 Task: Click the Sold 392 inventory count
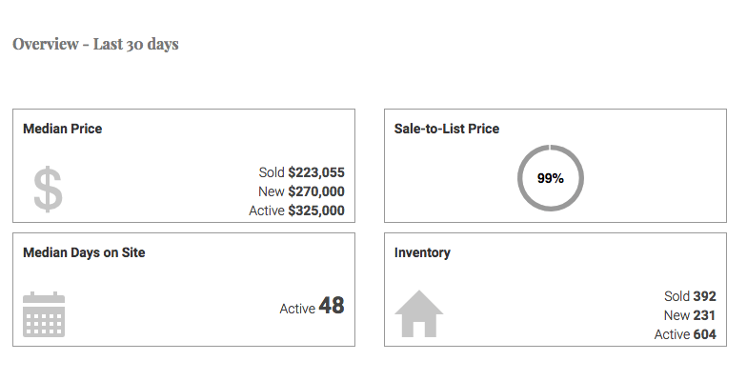(x=690, y=296)
